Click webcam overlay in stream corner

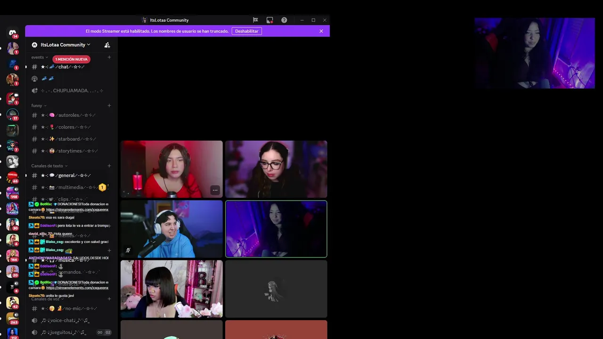click(x=535, y=53)
